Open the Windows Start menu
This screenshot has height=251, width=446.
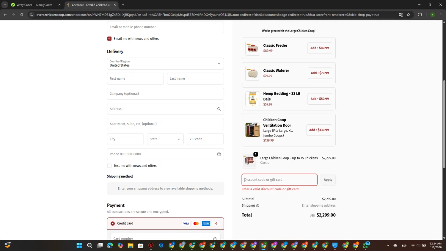tap(79, 245)
